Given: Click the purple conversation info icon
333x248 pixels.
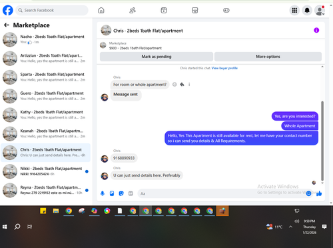Looking at the screenshot, I should pos(316,30).
